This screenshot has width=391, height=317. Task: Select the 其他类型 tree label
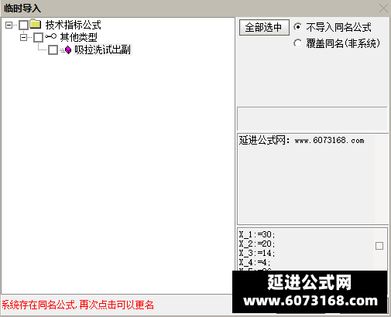[79, 37]
